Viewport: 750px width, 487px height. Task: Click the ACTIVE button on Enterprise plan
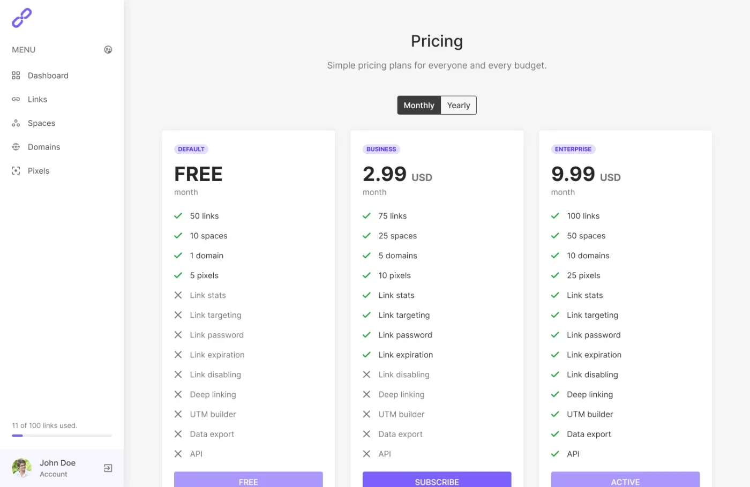point(625,480)
